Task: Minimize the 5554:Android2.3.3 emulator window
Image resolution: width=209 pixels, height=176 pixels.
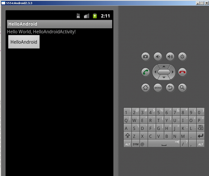Action: click(x=198, y=3)
